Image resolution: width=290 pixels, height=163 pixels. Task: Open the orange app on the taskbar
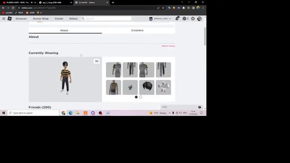pos(86,113)
